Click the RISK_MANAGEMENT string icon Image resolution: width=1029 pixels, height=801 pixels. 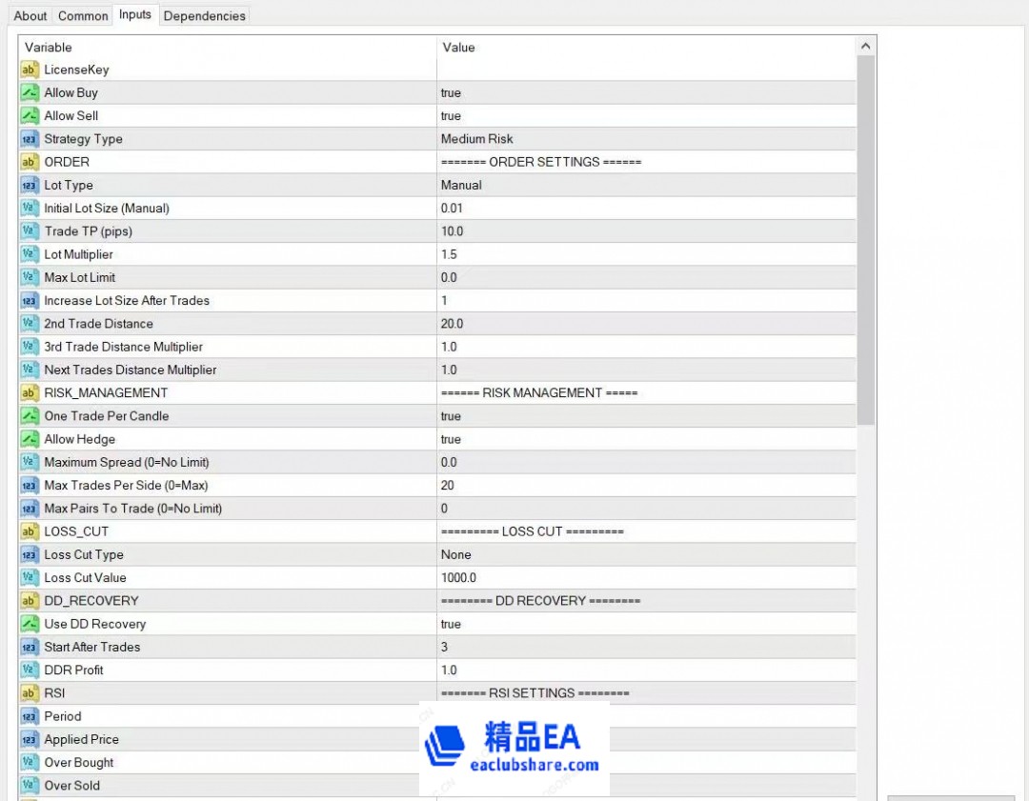click(x=30, y=393)
